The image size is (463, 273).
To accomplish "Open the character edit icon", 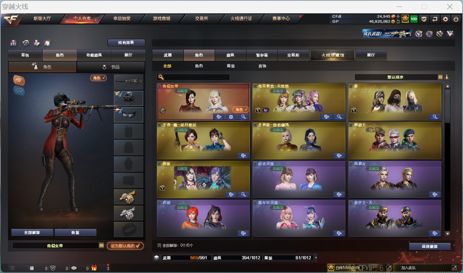I will (36, 43).
